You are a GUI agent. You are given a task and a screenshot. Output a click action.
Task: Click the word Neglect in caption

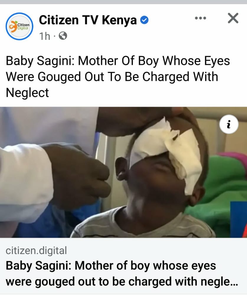27,93
